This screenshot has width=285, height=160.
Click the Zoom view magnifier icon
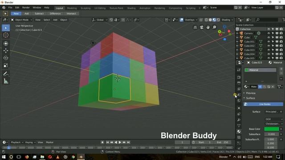click(215, 27)
